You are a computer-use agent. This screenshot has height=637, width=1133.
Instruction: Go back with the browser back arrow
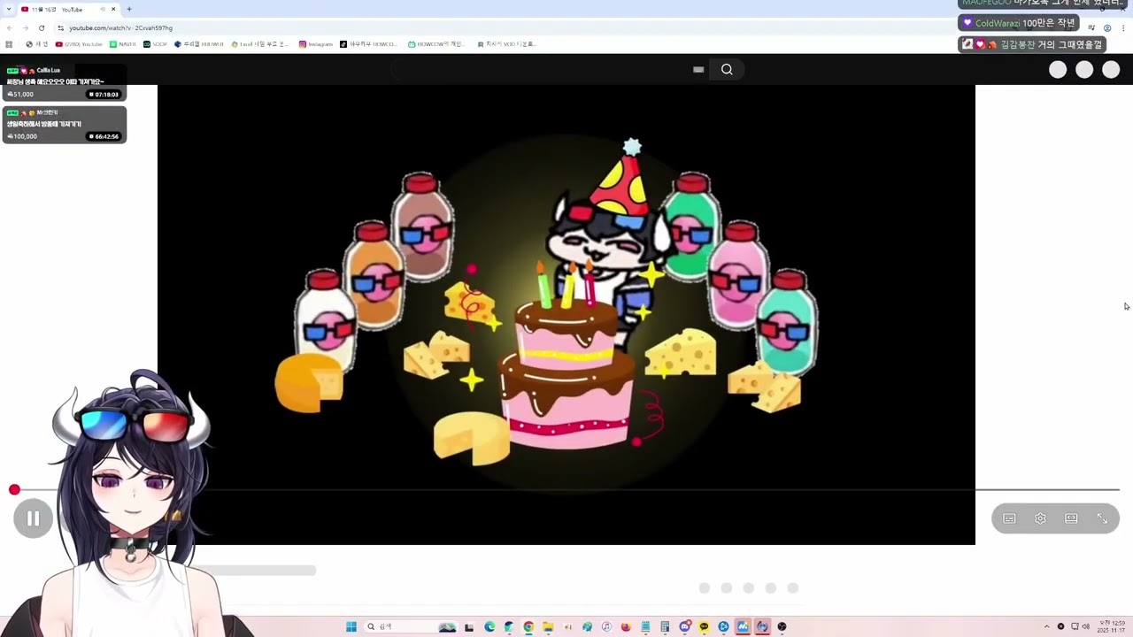point(10,27)
